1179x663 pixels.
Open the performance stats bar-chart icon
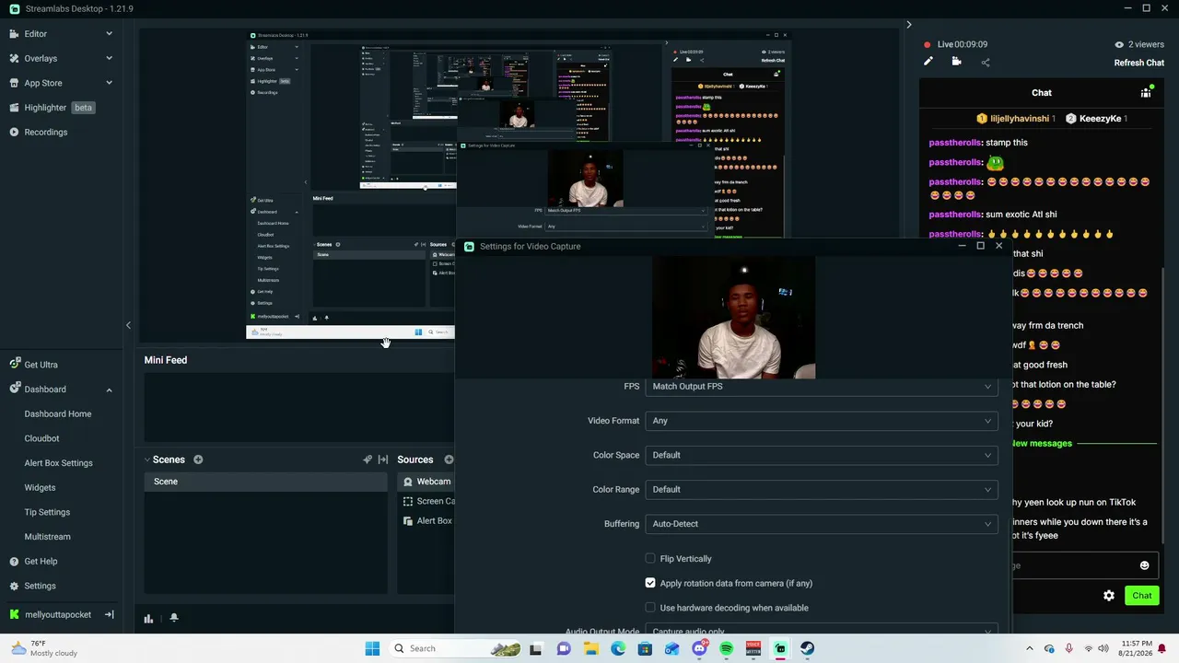coord(148,618)
